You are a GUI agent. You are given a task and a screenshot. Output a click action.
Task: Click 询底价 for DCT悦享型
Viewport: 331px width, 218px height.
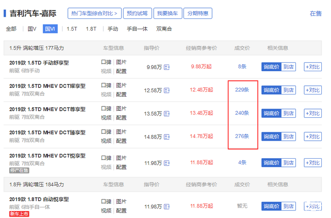[x=271, y=163]
